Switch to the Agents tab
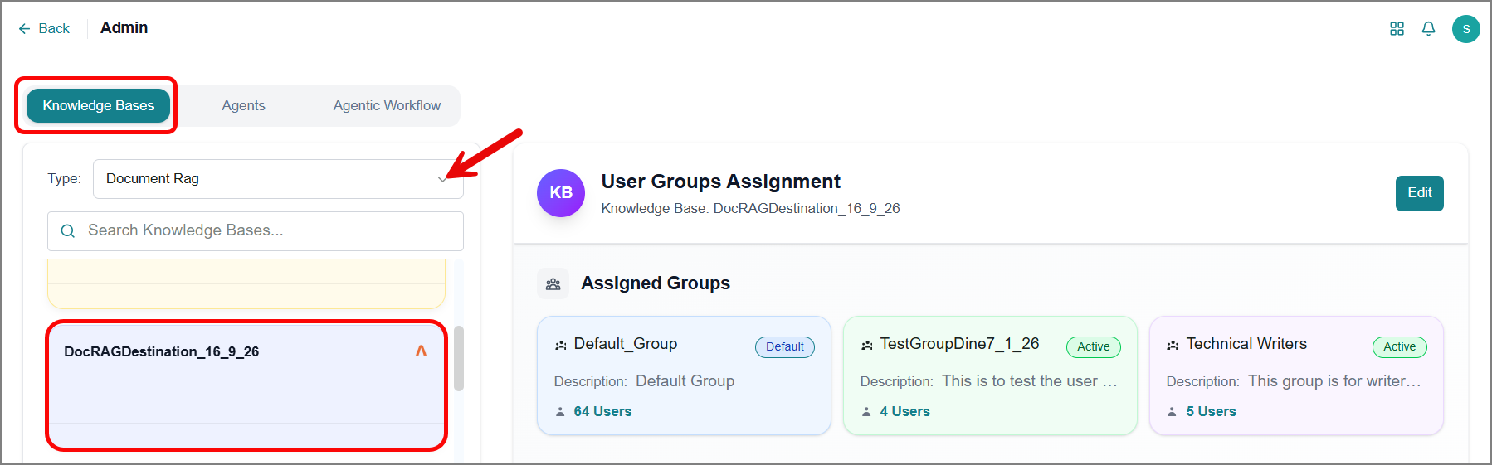Image resolution: width=1492 pixels, height=465 pixels. coord(243,105)
